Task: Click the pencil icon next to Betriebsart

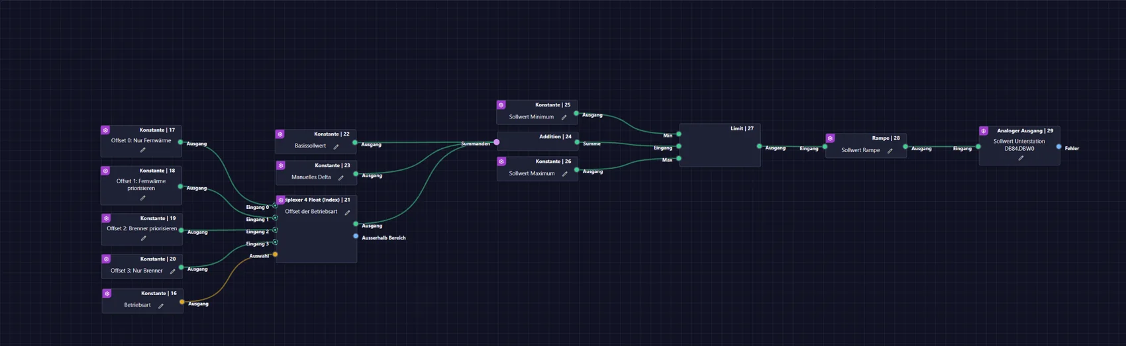Action: 161,306
